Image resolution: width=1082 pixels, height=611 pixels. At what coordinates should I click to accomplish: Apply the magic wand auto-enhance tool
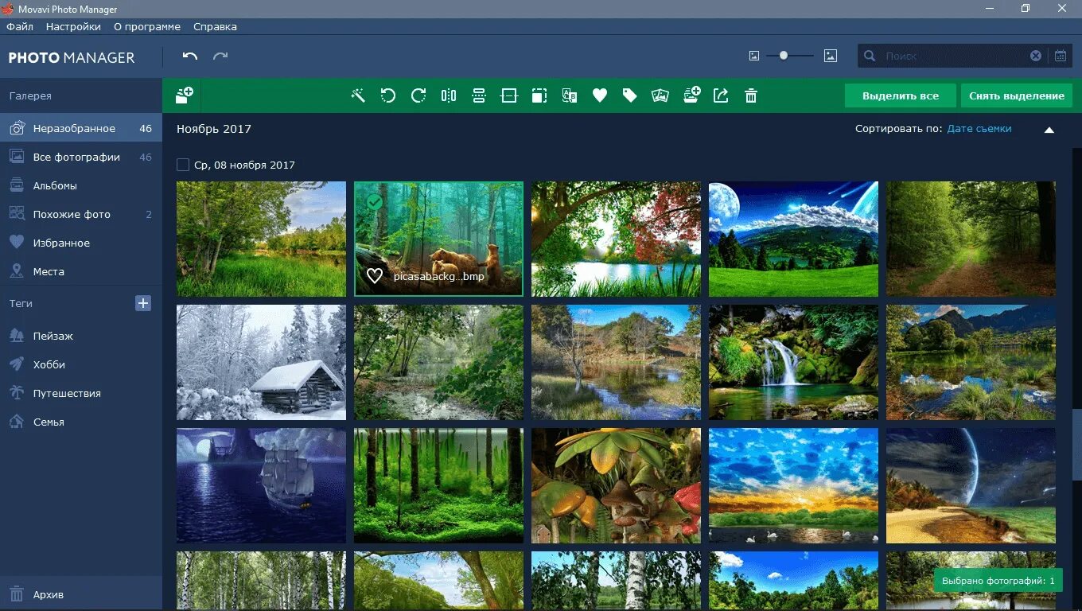[x=358, y=95]
